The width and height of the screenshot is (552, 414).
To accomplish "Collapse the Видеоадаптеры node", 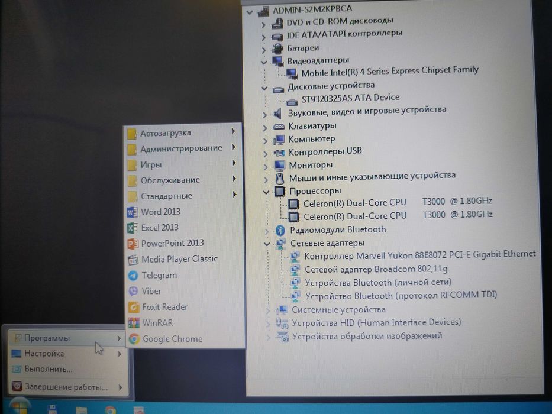I will (264, 63).
